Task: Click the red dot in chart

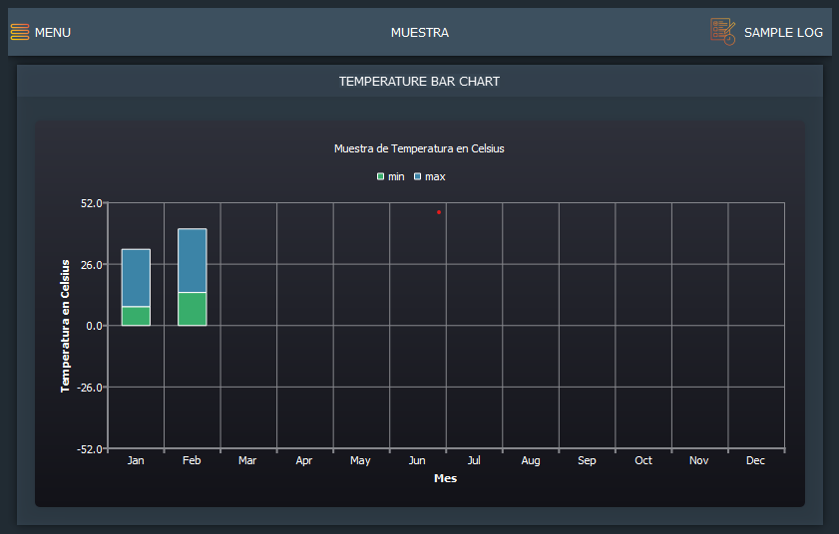Action: click(x=438, y=212)
